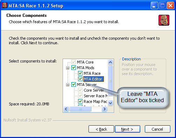Select the MTA Editor tree label
The image size is (176, 138).
(x=93, y=79)
